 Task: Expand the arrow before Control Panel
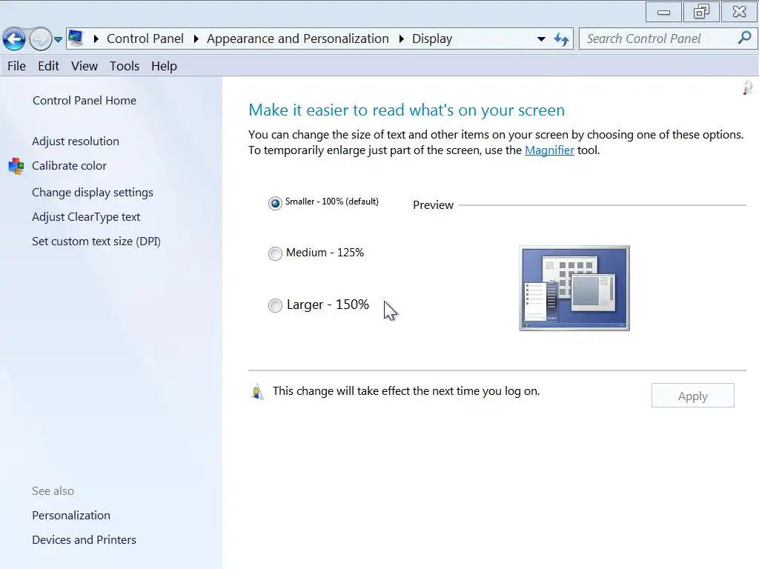coord(96,39)
